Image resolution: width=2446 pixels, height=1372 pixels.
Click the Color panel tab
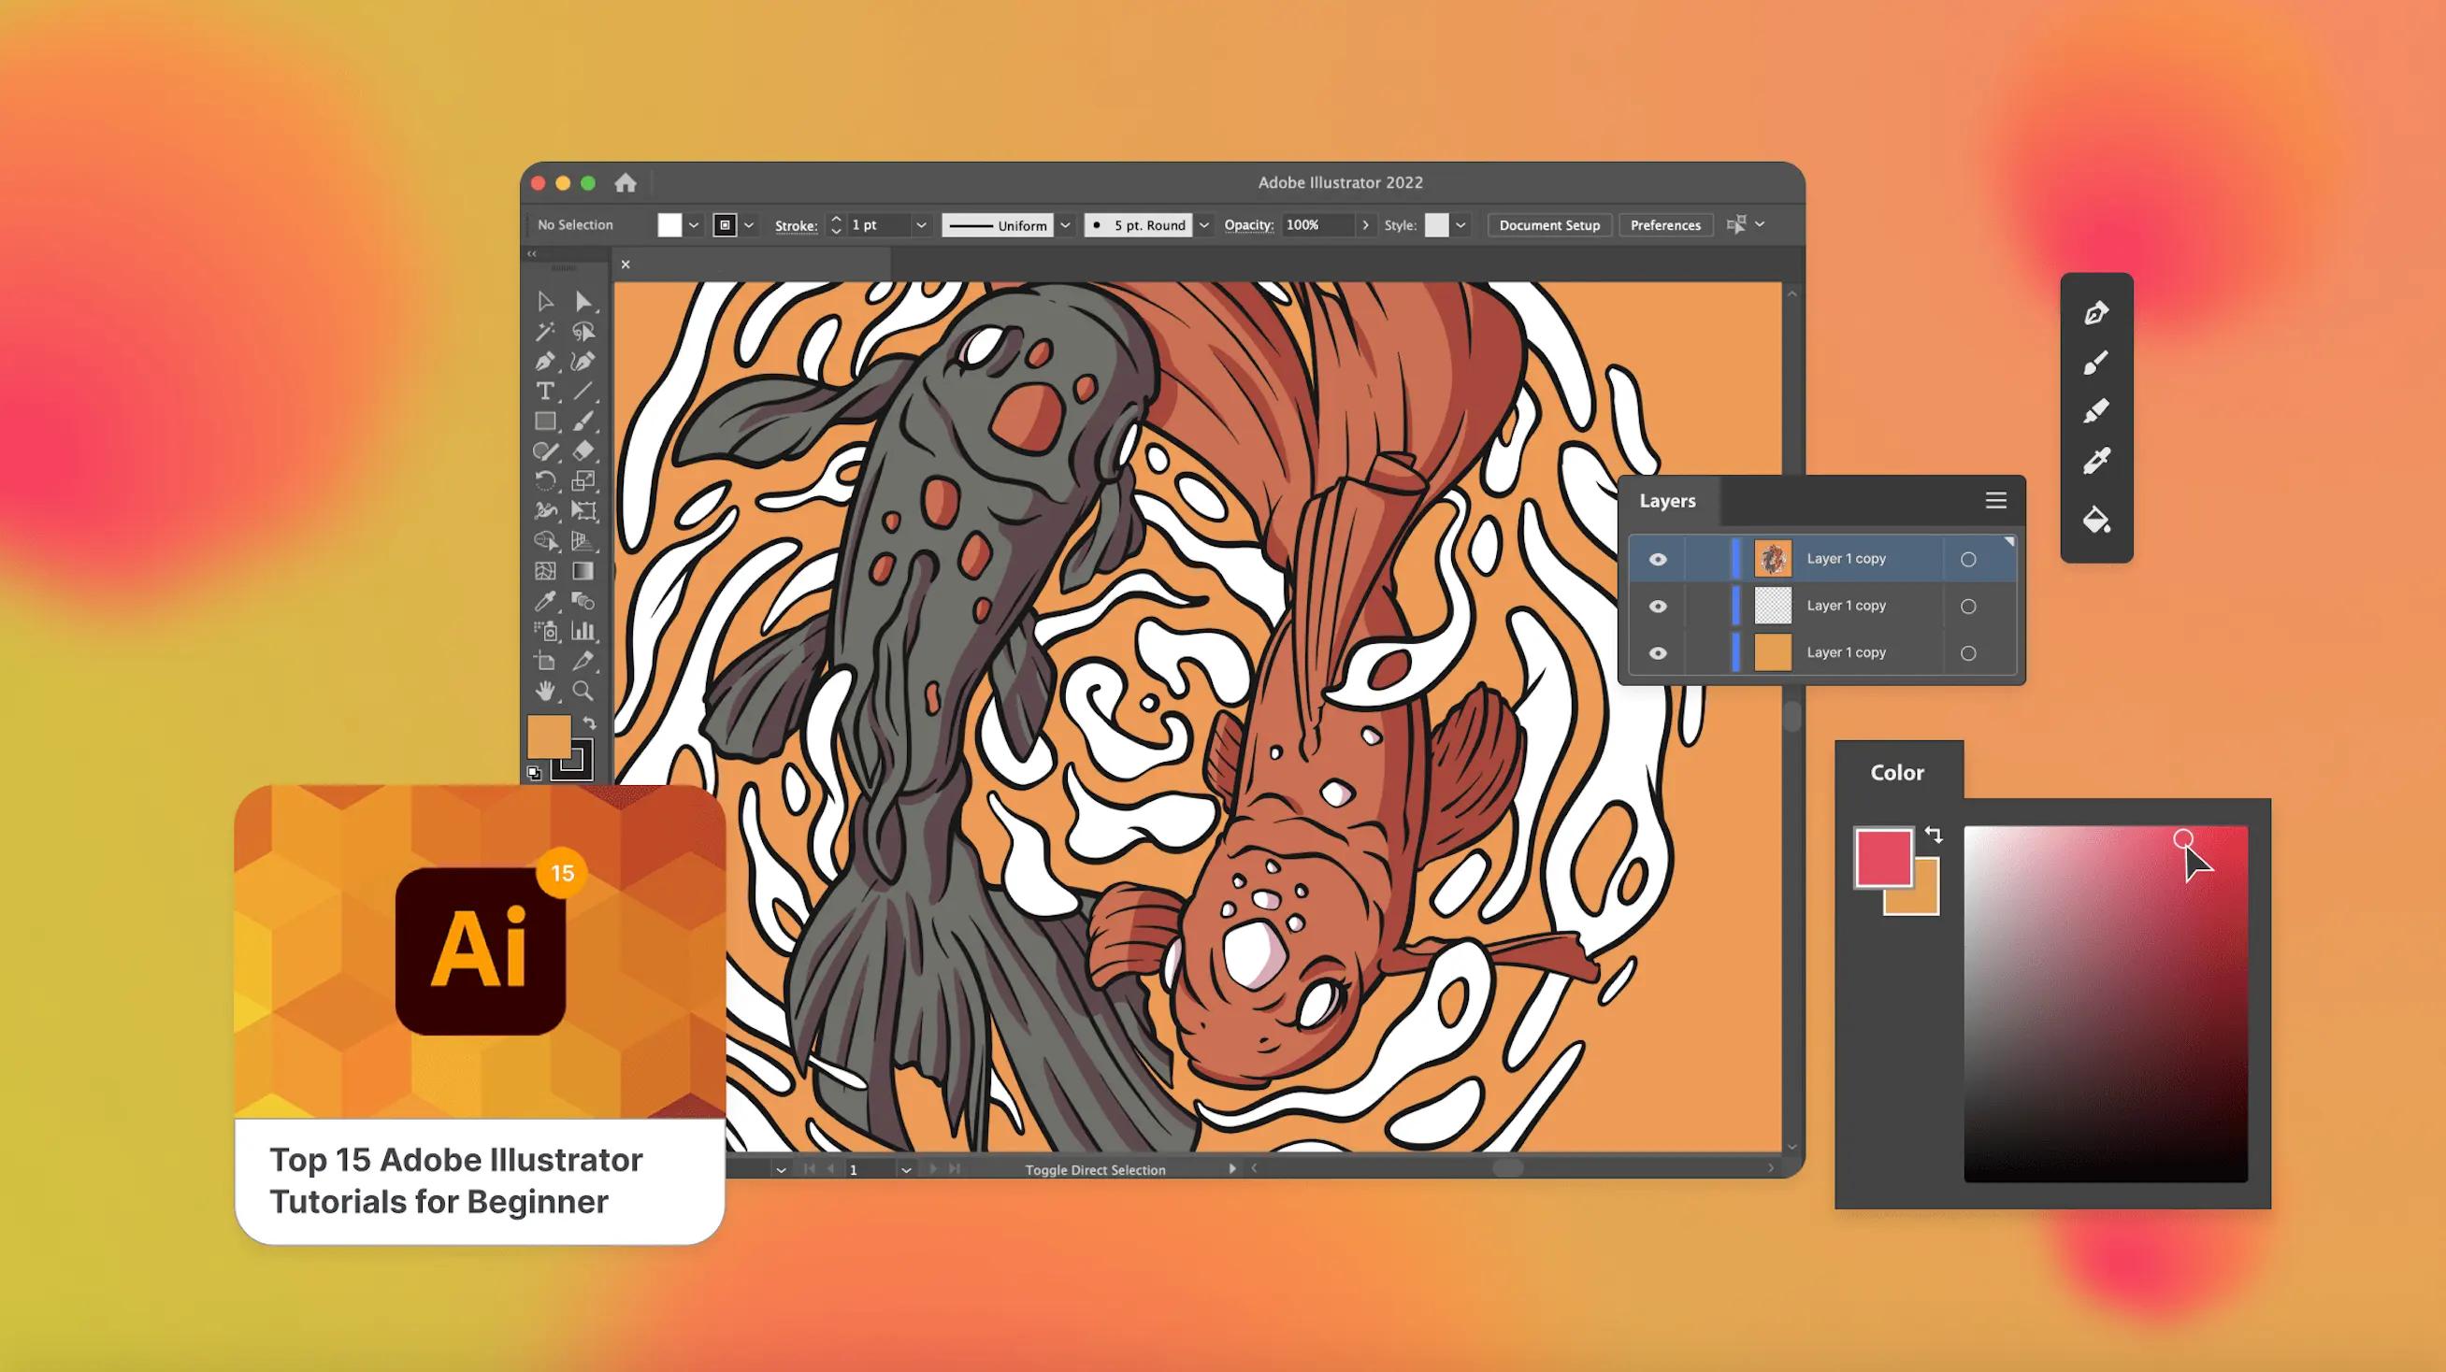[x=1897, y=772]
